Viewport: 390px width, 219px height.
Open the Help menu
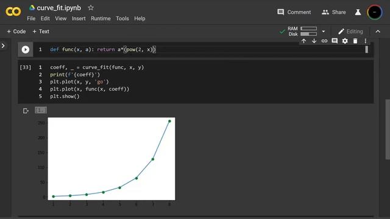point(140,18)
